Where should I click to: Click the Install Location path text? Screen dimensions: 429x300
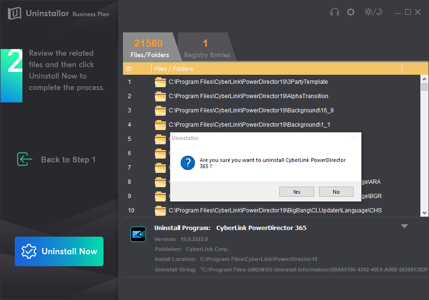coord(259,259)
